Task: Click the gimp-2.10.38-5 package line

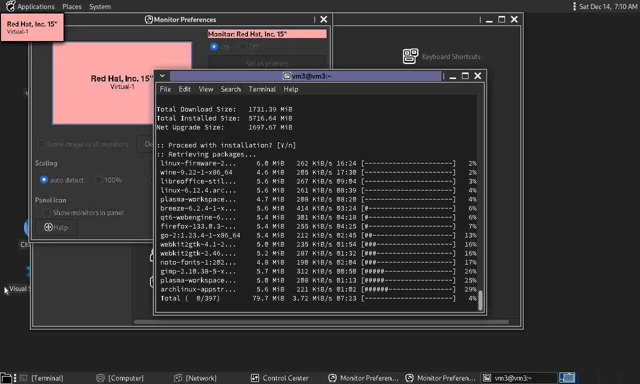Action: pyautogui.click(x=318, y=271)
